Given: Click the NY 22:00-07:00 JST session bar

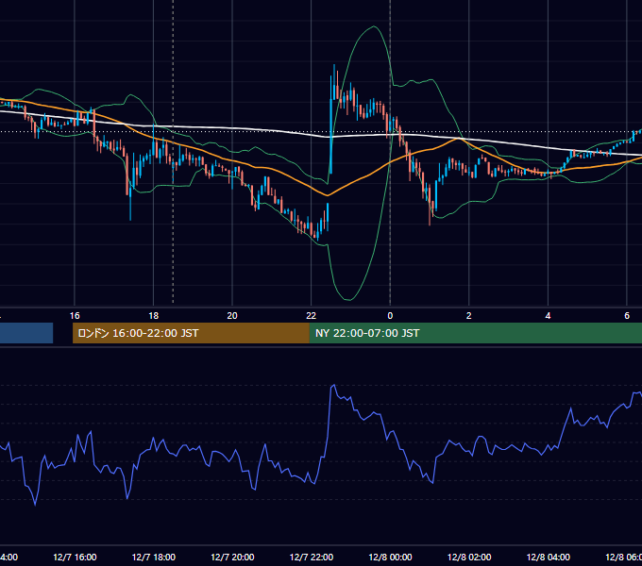Looking at the screenshot, I should [x=475, y=333].
